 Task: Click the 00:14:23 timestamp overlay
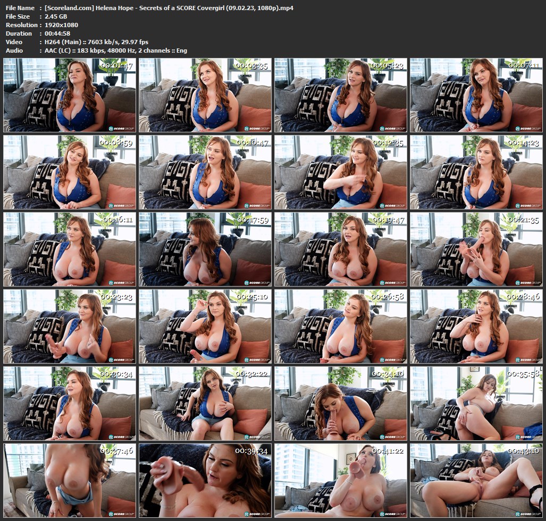coord(523,142)
